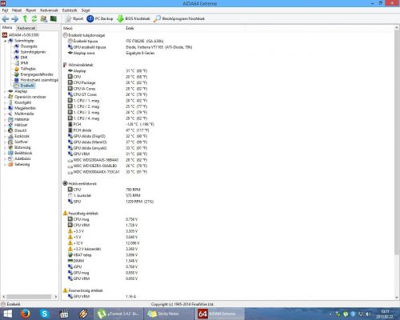Open the Eszközök menu in the menu bar
The width and height of the screenshot is (400, 320).
pos(70,10)
